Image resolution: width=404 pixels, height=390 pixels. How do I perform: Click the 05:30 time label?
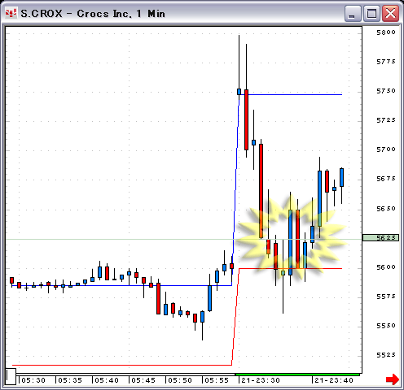pos(33,380)
